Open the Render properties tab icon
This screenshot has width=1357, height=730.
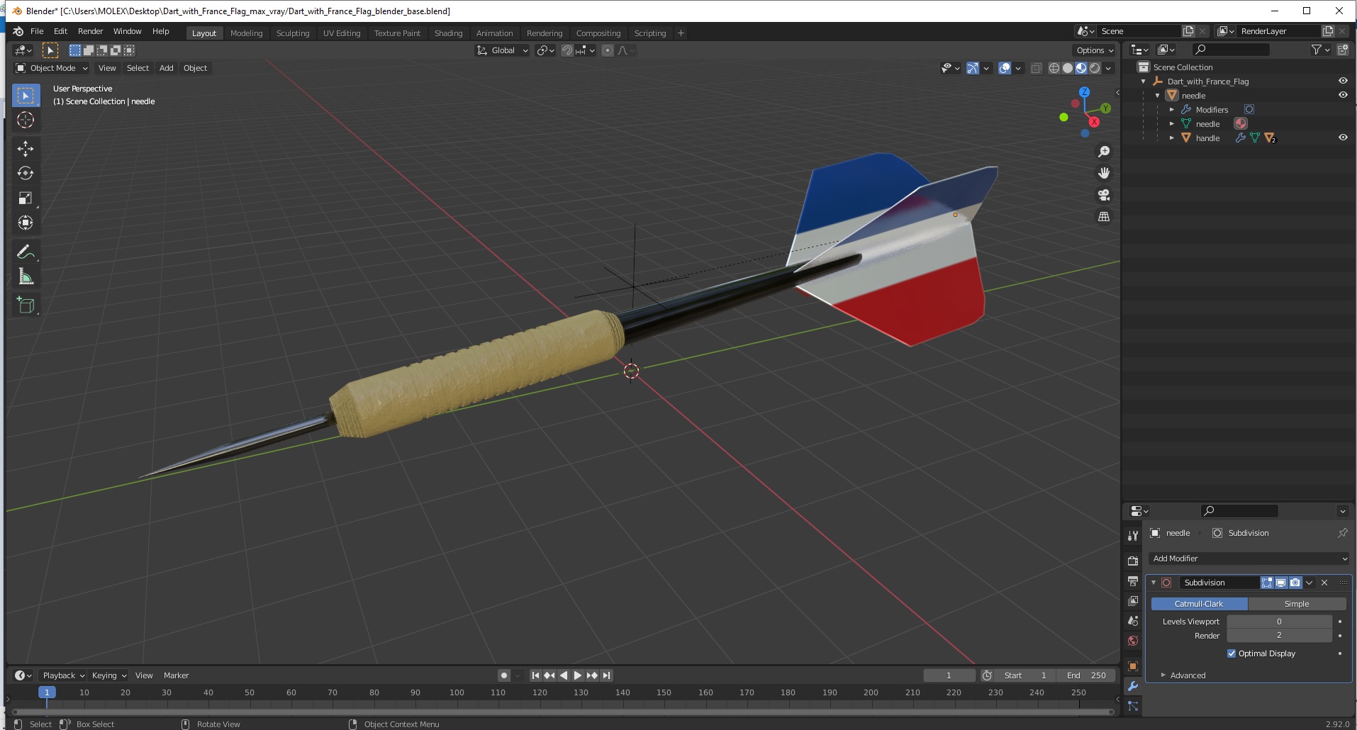point(1133,561)
